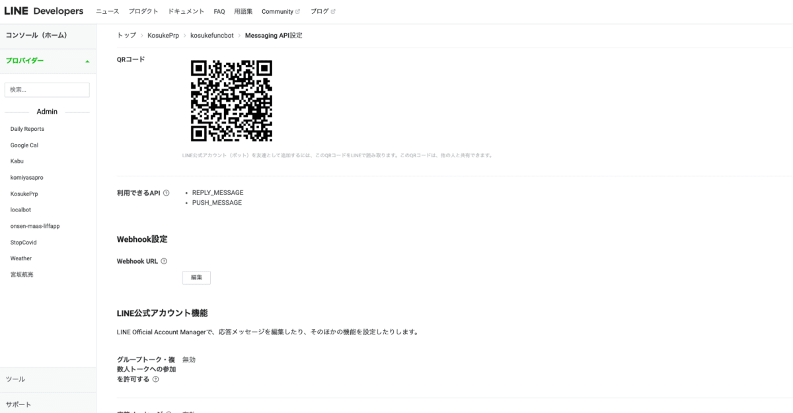The image size is (793, 413).
Task: Click the Webhook設定 section heading
Action: (x=142, y=239)
